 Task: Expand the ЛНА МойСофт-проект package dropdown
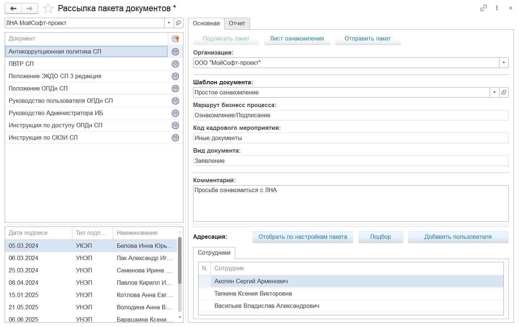tap(169, 23)
